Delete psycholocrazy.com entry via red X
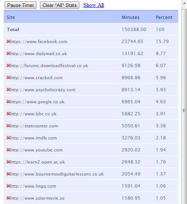 point(8,90)
